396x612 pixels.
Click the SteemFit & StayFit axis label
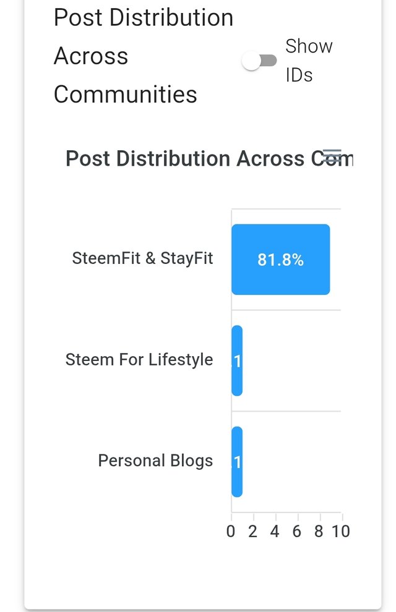coord(142,258)
